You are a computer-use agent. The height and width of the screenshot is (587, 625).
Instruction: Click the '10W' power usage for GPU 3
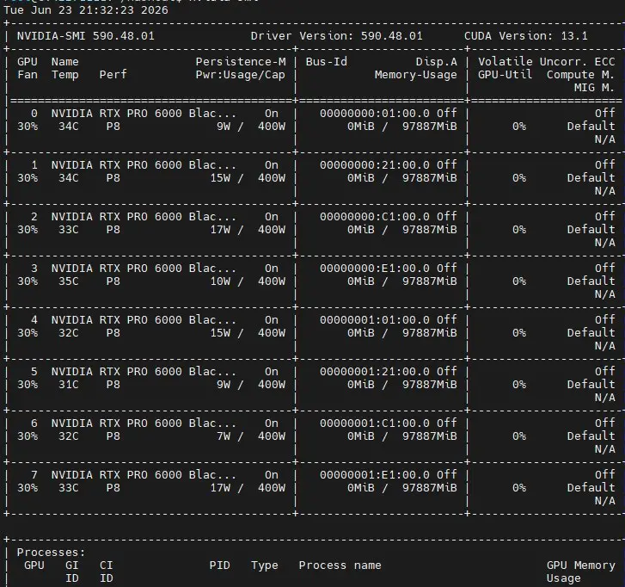point(220,281)
